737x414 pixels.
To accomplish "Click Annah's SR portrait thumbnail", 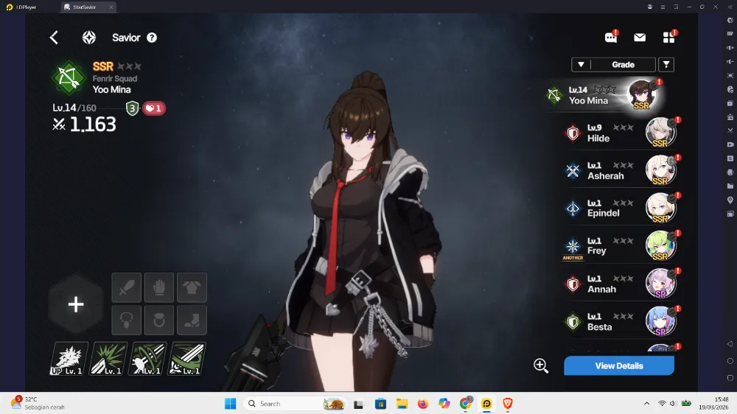I will 660,284.
